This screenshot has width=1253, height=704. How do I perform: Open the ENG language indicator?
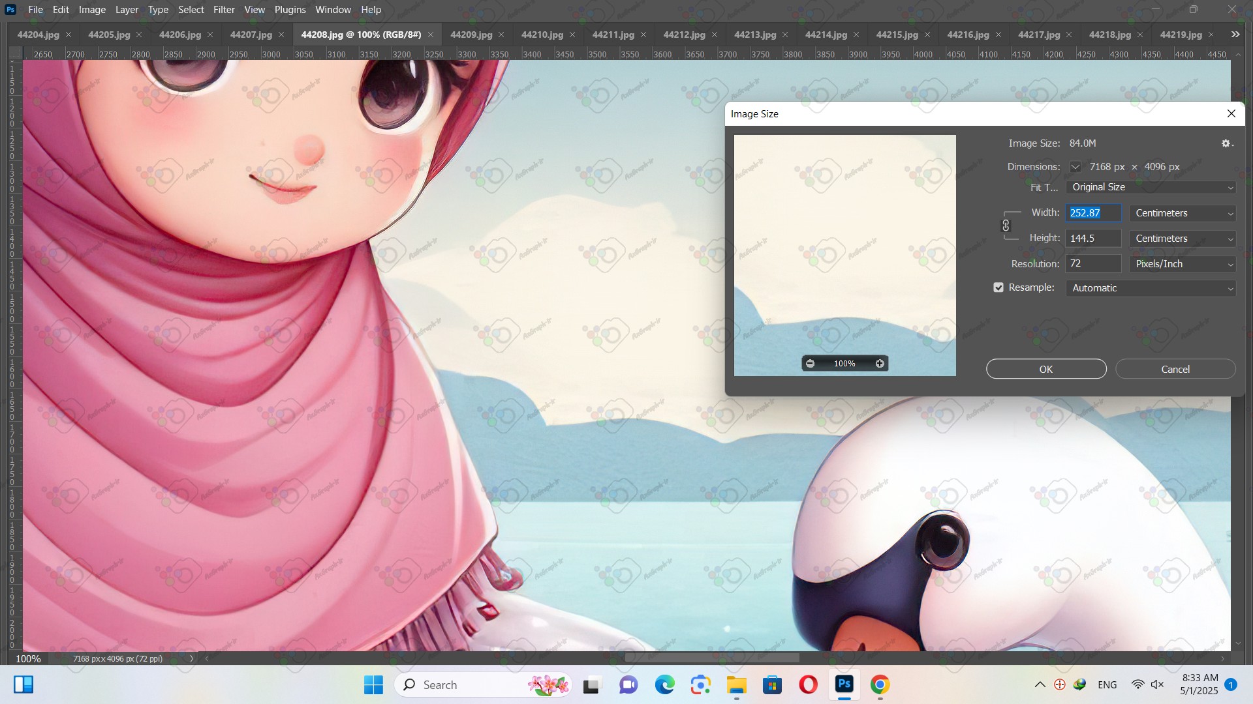point(1107,685)
